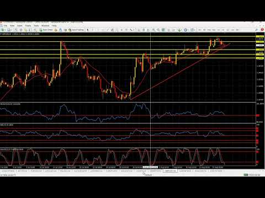Select the Text tool marked A

(121, 30)
